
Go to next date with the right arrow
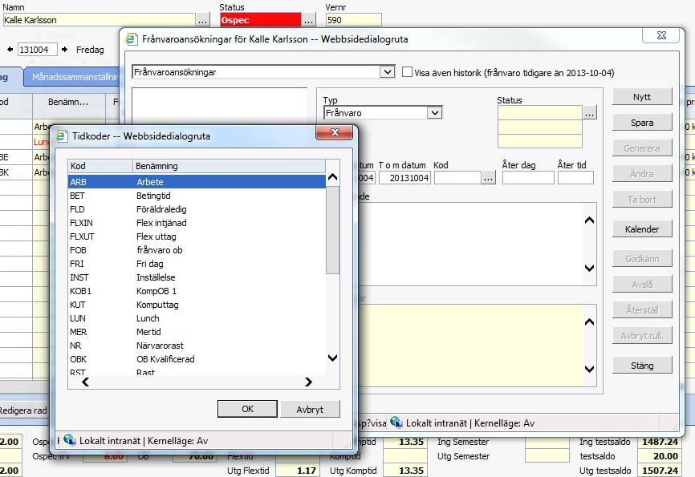tap(65, 50)
